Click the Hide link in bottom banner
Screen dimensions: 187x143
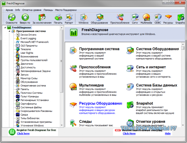[x=168, y=133]
